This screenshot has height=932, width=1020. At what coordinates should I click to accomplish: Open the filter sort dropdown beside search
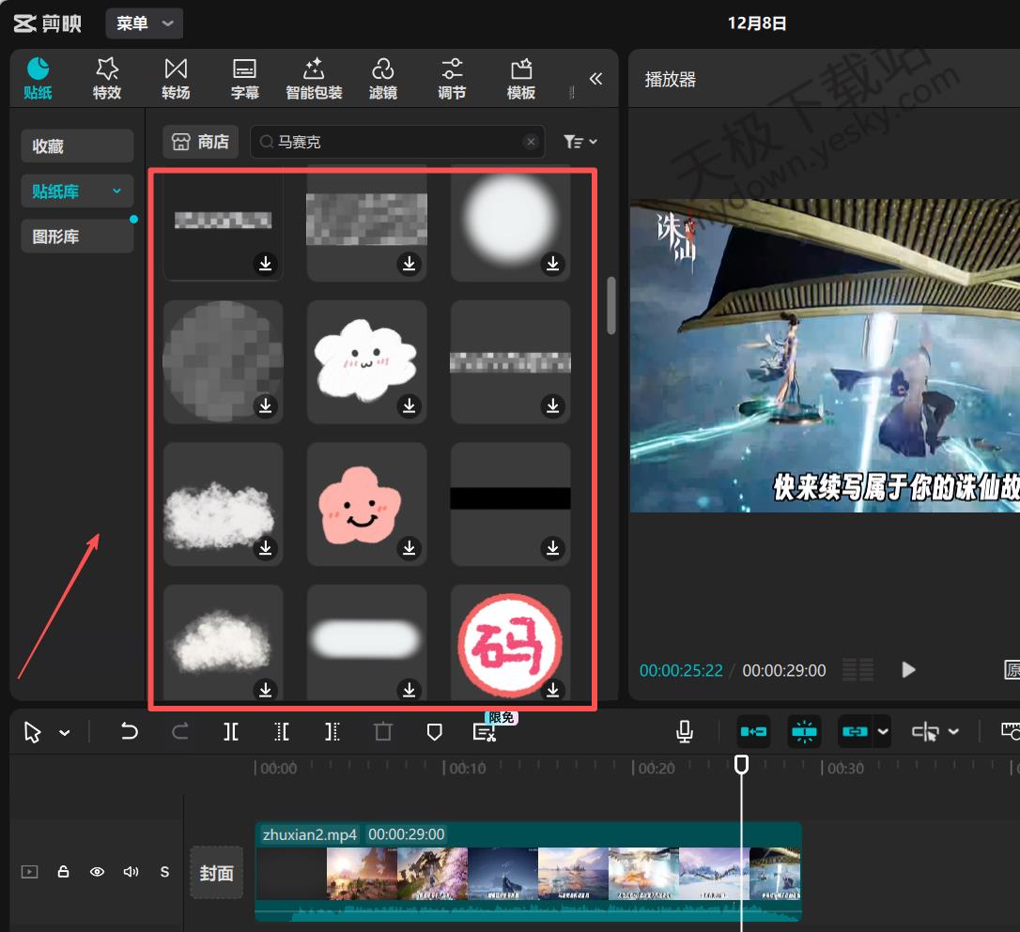pyautogui.click(x=580, y=142)
